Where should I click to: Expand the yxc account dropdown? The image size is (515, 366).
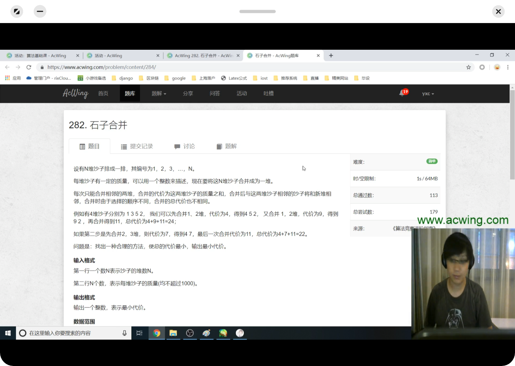pos(428,93)
